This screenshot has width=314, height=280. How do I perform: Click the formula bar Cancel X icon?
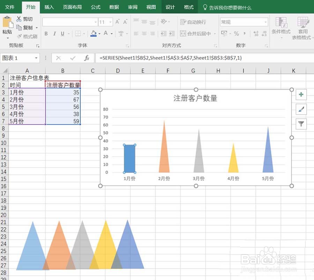point(59,58)
